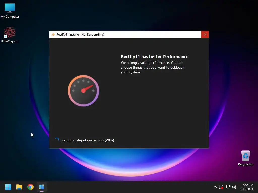258x193 pixels.
Task: Open the volume speaker tray icon
Action: pyautogui.click(x=234, y=187)
